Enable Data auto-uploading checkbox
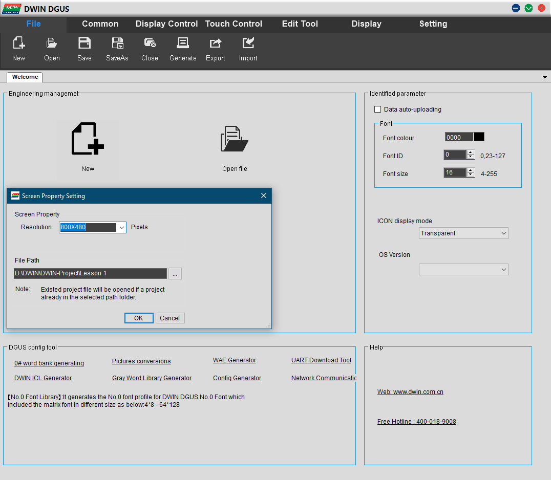The height and width of the screenshot is (480, 551). [x=378, y=109]
